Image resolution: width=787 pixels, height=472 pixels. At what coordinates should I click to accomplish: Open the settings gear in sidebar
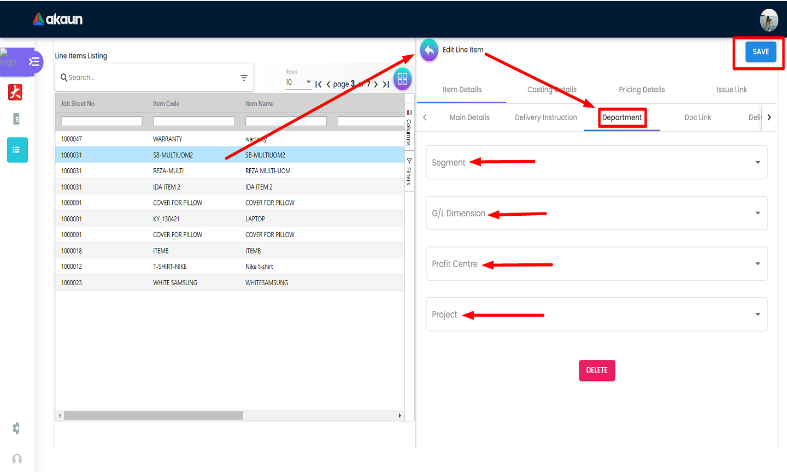point(16,428)
